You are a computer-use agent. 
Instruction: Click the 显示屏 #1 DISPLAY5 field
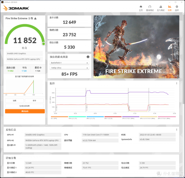tap(43, 146)
